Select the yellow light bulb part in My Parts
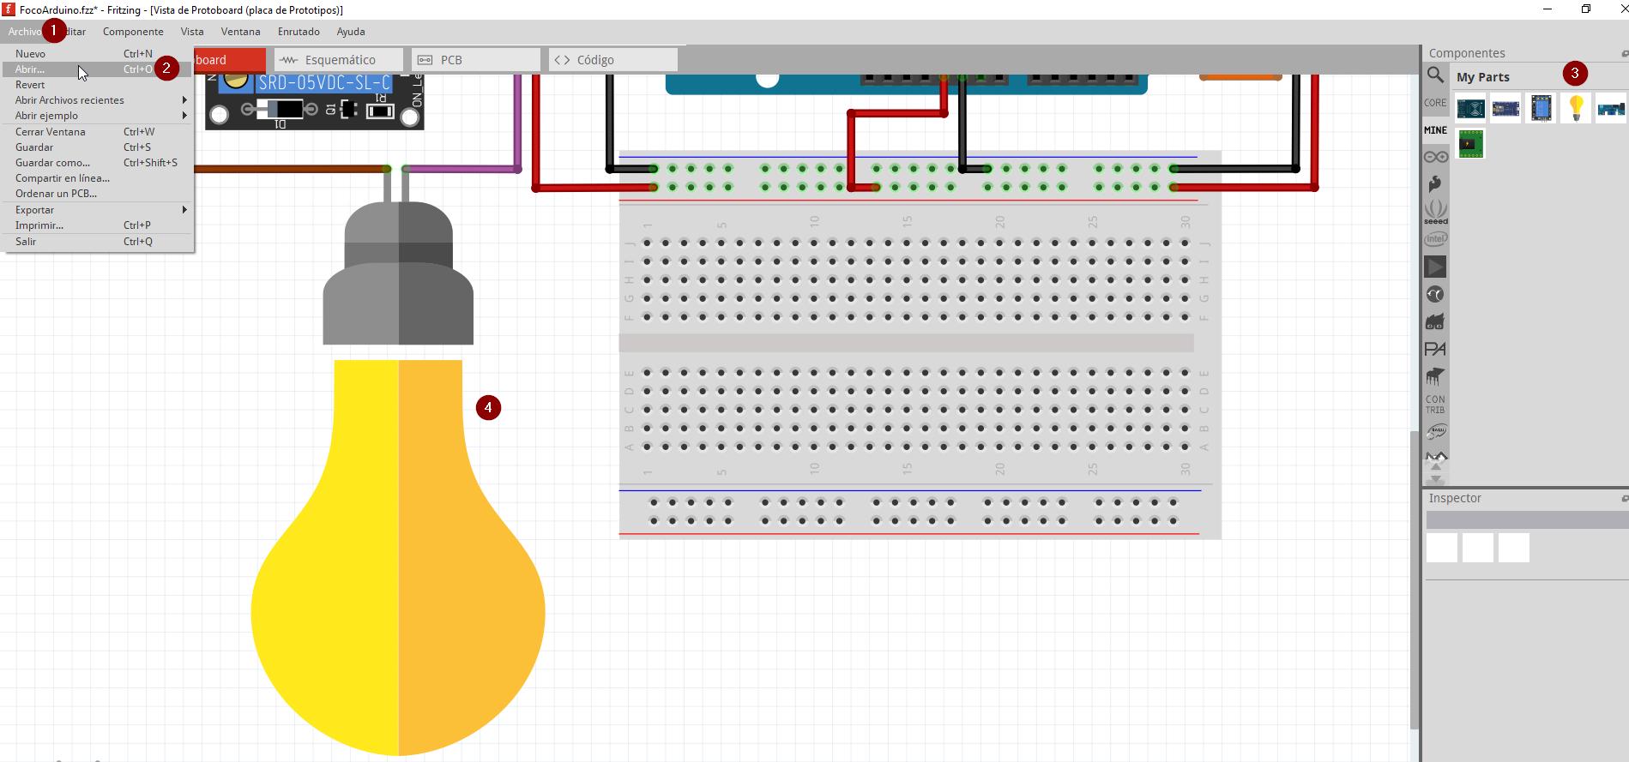This screenshot has width=1629, height=762. [x=1576, y=109]
